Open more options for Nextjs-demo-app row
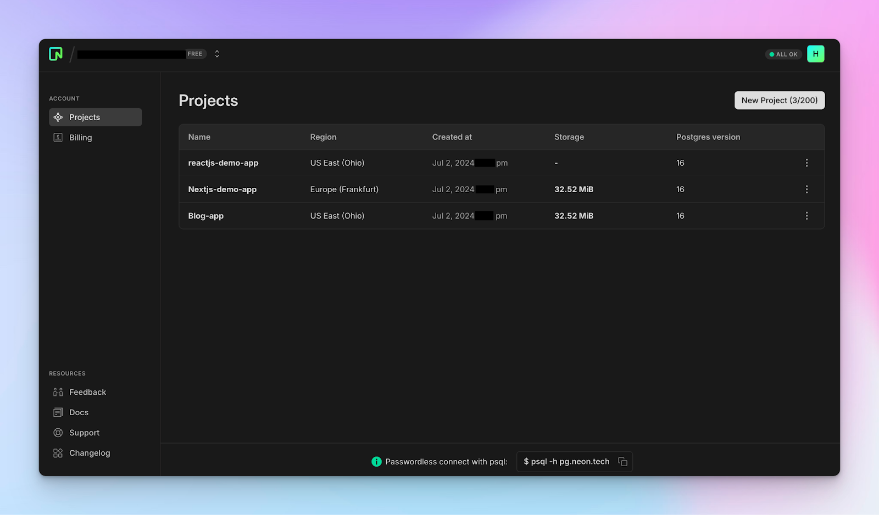 pos(806,189)
